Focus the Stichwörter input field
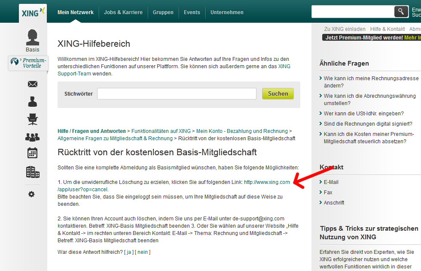This screenshot has width=421, height=271. pos(177,94)
